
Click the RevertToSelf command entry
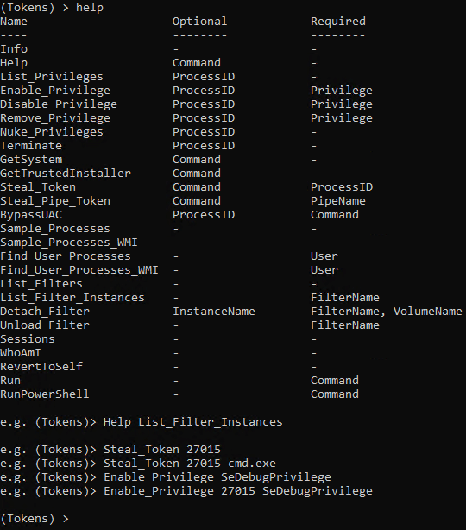pyautogui.click(x=41, y=366)
